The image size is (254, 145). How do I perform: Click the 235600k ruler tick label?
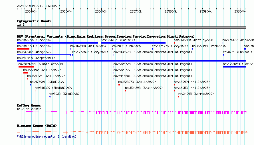pos(101,11)
